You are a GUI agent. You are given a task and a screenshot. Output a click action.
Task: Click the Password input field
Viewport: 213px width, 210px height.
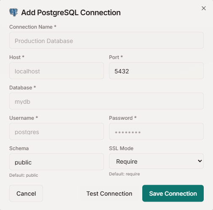pos(156,132)
